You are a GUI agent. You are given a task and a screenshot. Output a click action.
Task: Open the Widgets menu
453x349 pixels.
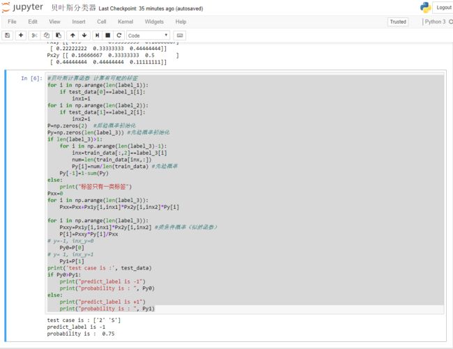pos(154,22)
